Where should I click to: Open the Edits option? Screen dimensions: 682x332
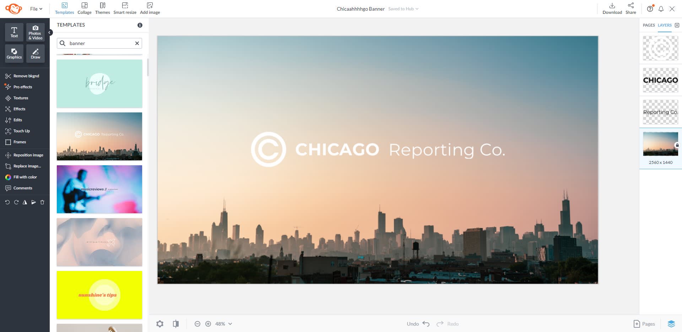13,120
